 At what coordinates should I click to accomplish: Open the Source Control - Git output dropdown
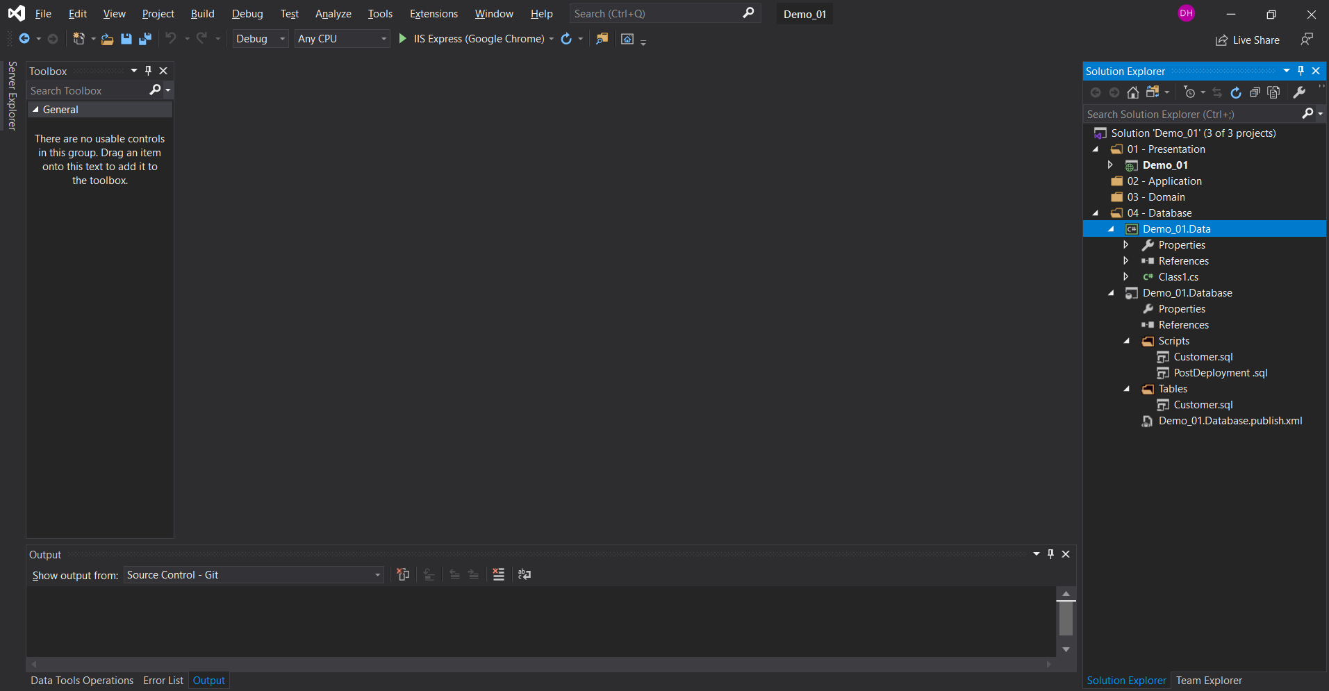coord(254,575)
